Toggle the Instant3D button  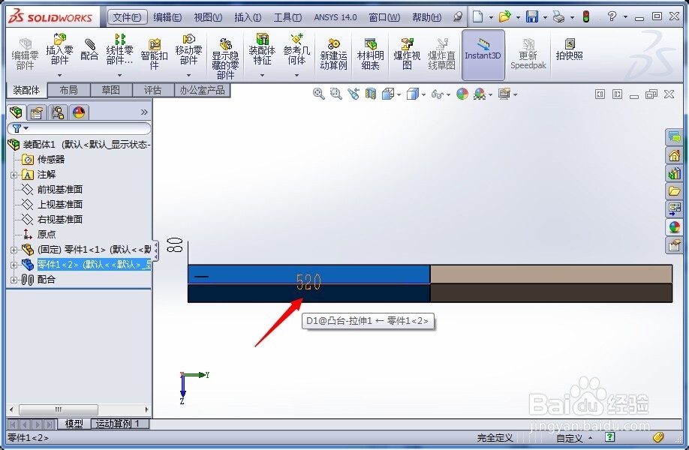coord(483,55)
